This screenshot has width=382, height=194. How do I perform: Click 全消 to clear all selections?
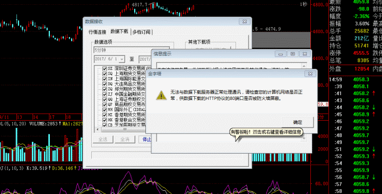125,139
